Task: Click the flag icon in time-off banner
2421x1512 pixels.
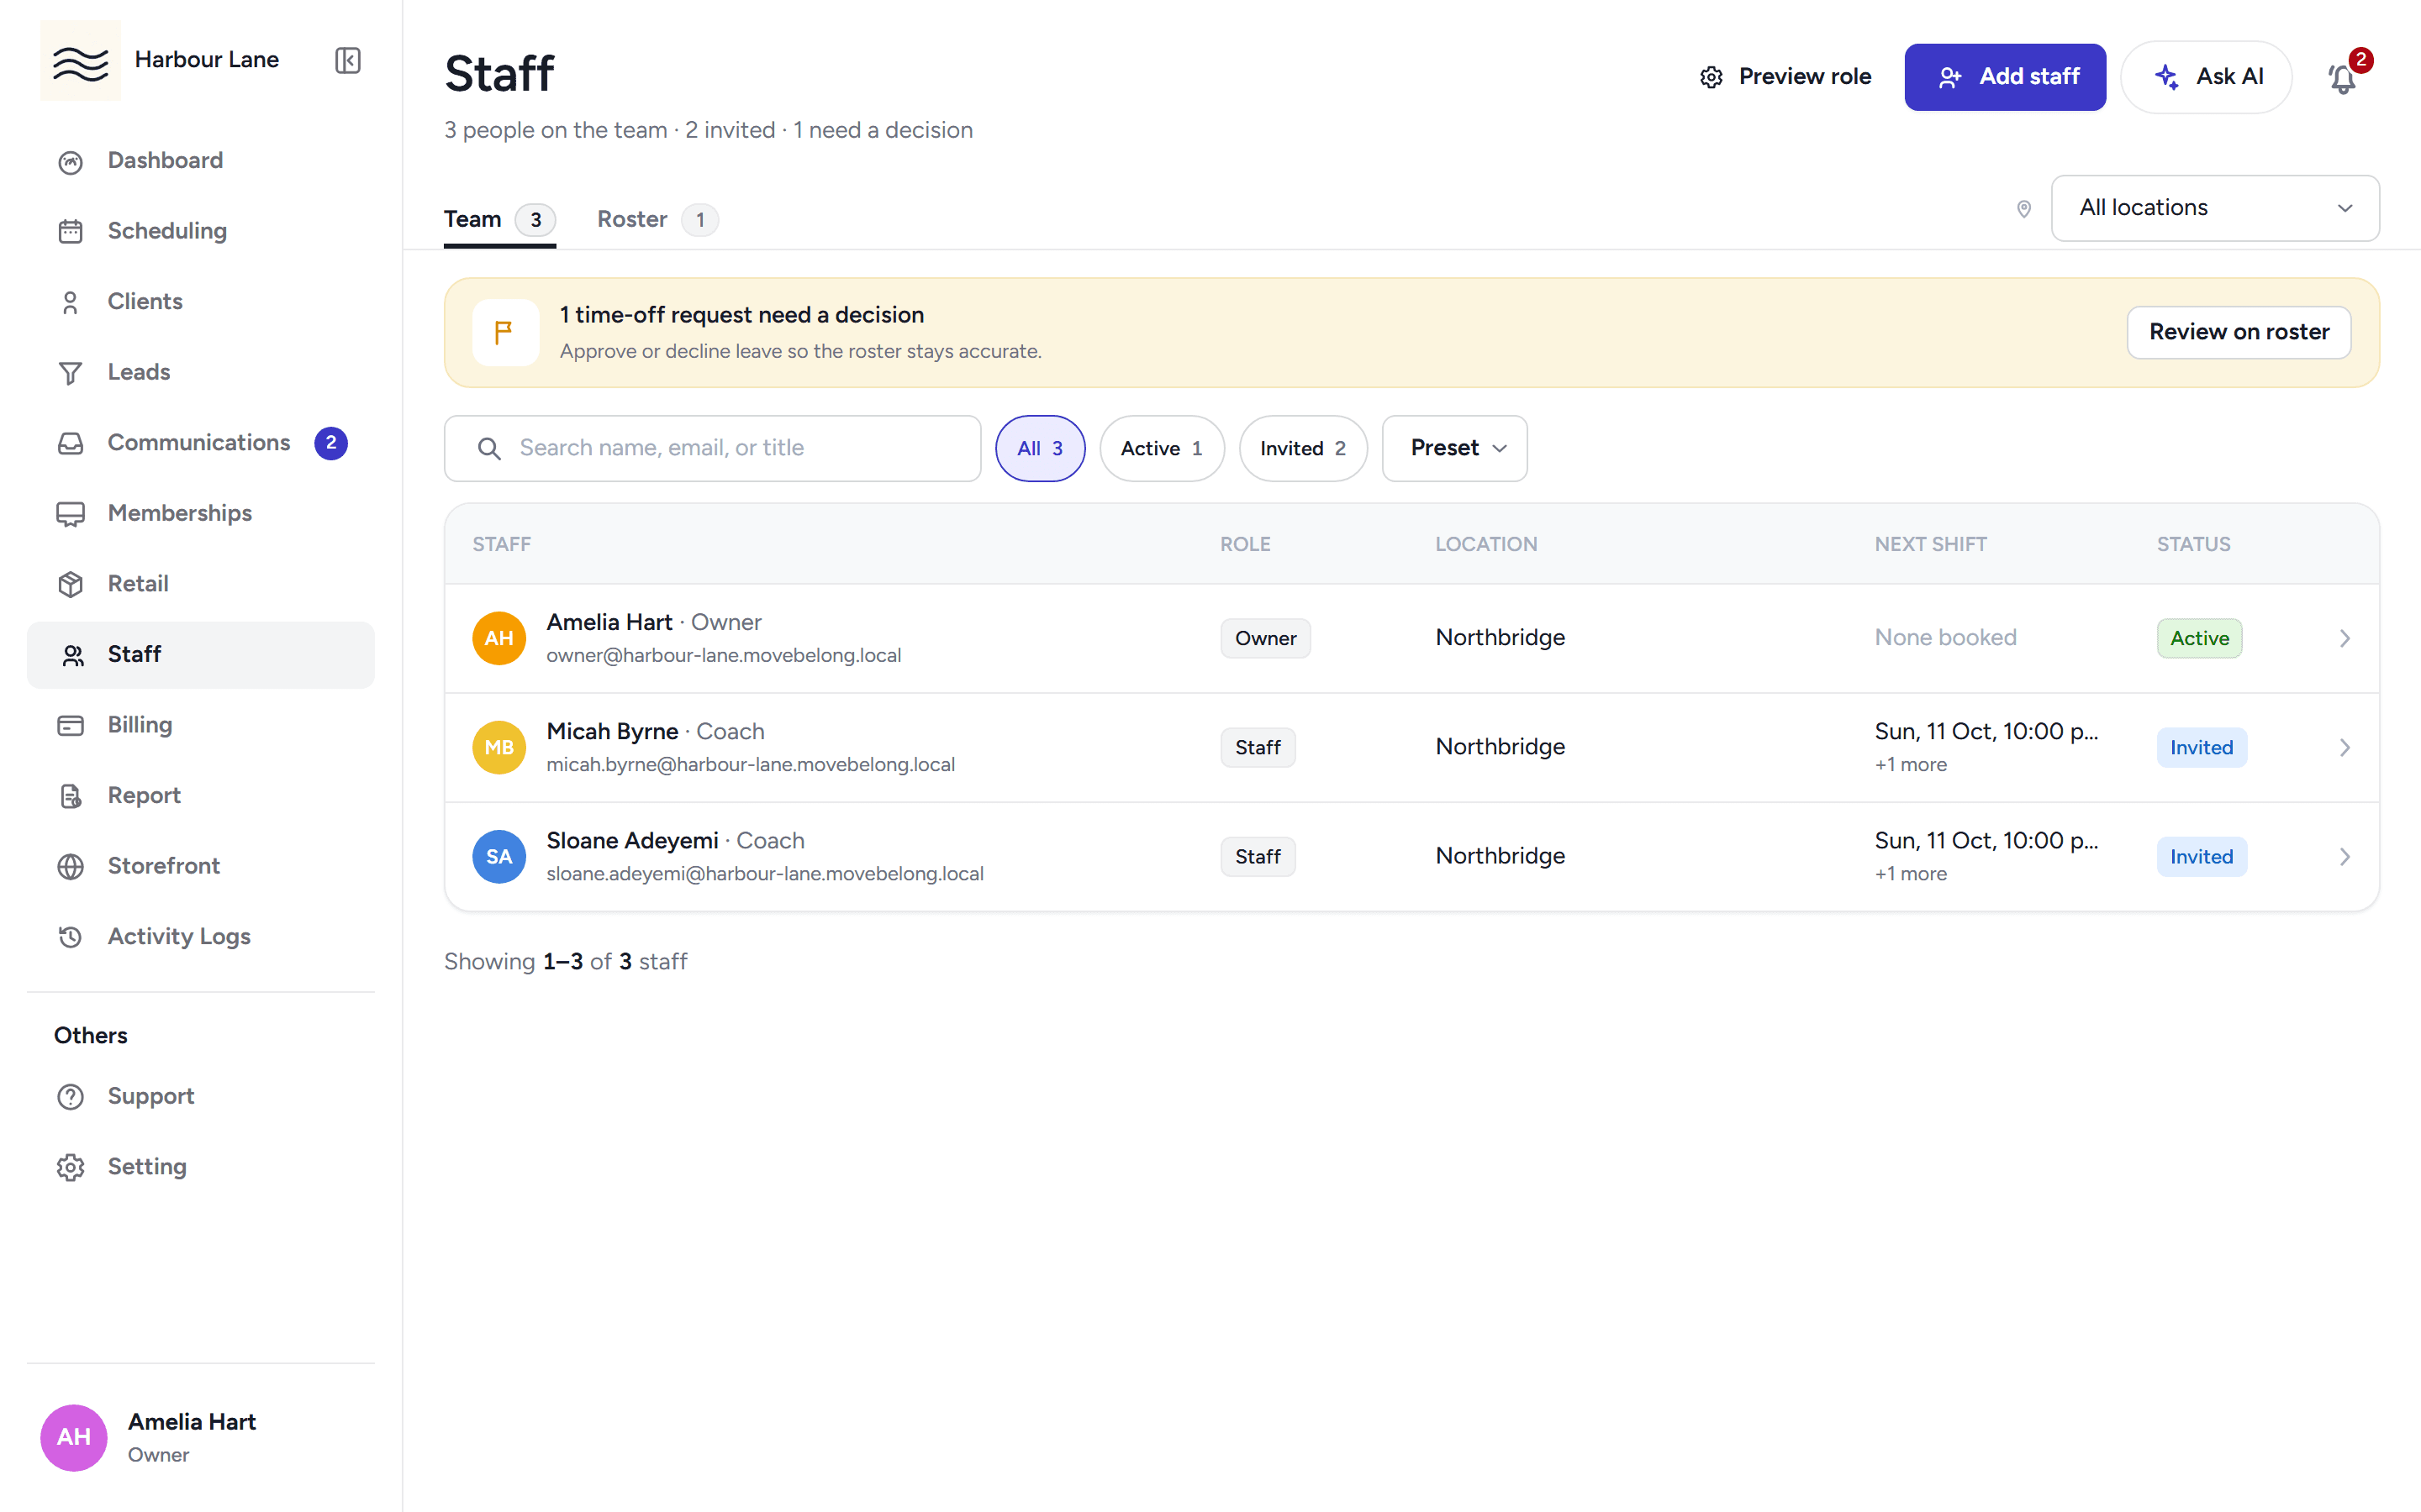Action: (x=504, y=332)
